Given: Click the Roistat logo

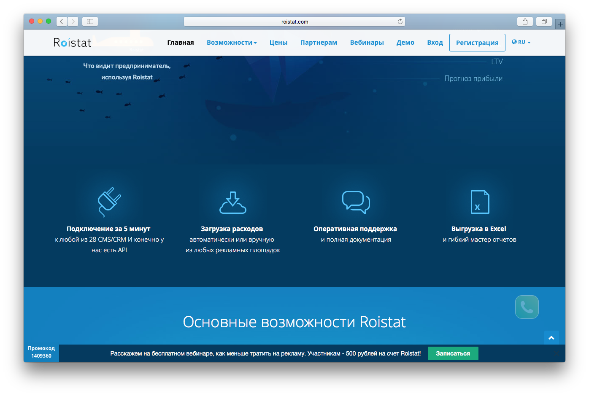Looking at the screenshot, I should tap(72, 43).
